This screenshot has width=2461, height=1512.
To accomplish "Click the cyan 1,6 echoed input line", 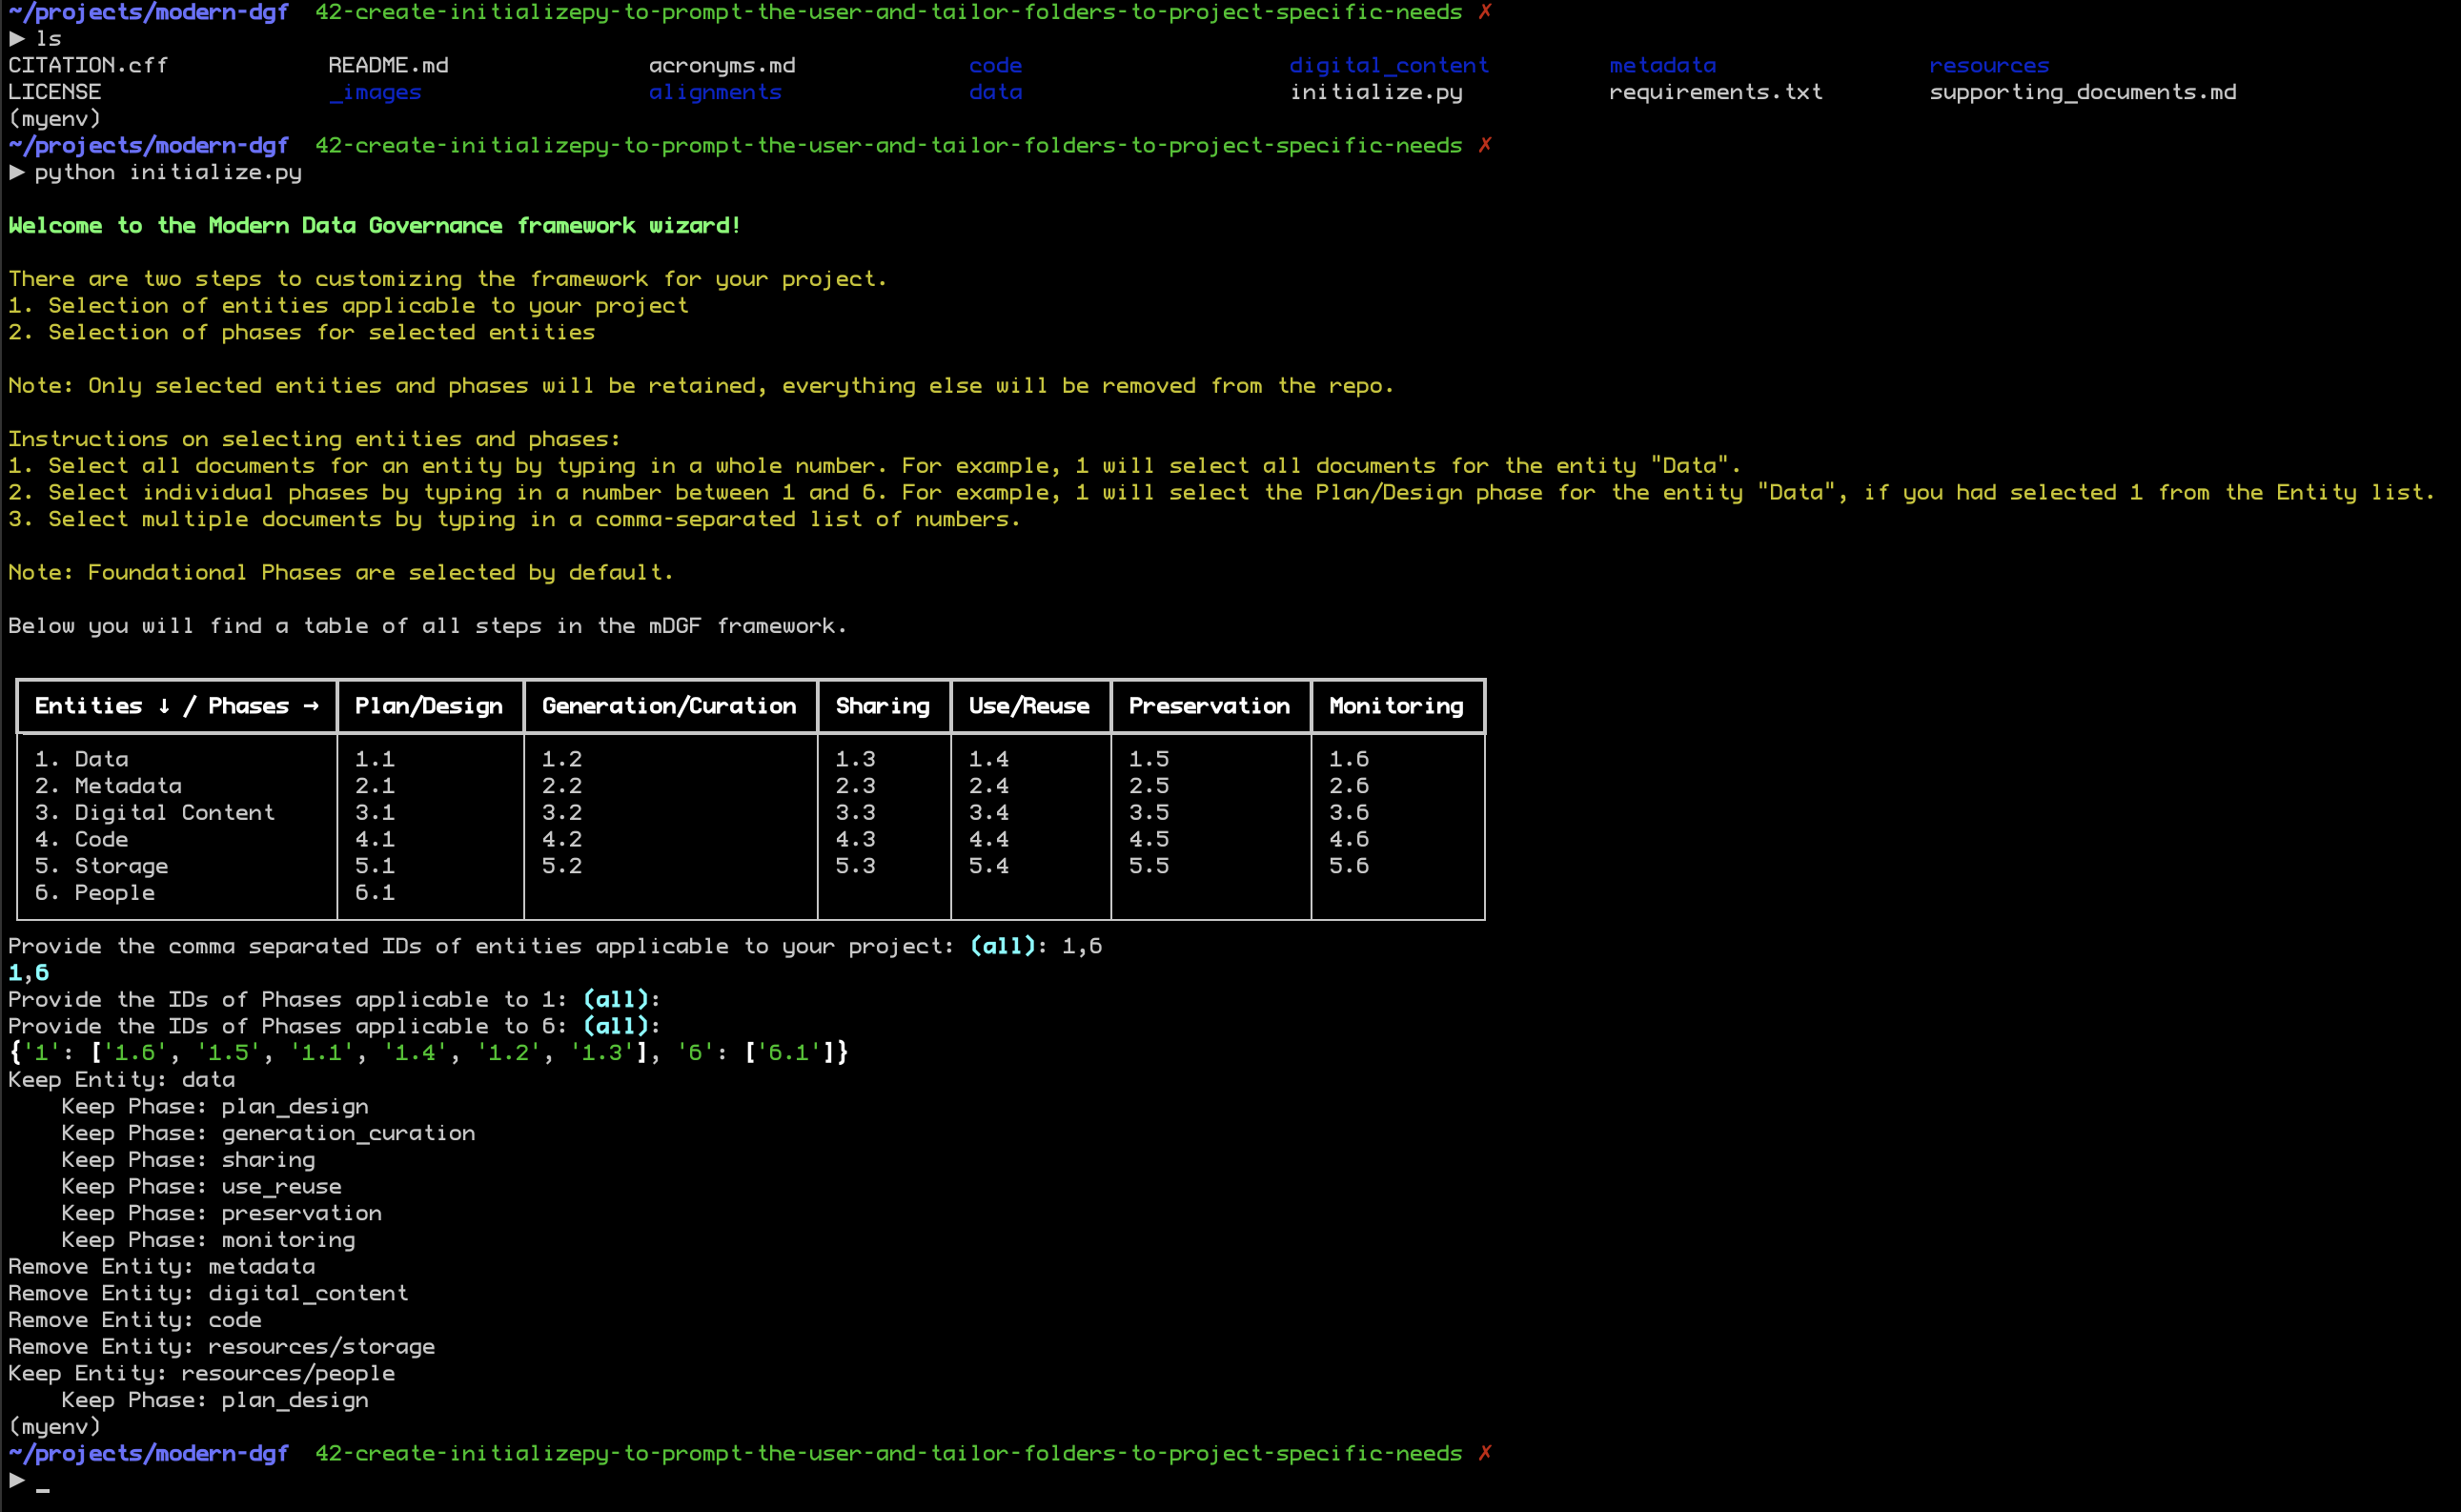I will 28,973.
